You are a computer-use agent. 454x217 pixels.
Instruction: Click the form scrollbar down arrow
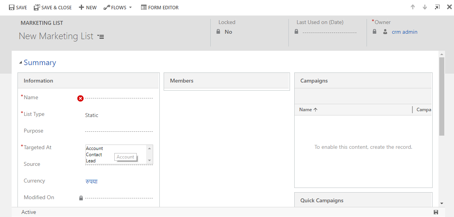tap(442, 203)
